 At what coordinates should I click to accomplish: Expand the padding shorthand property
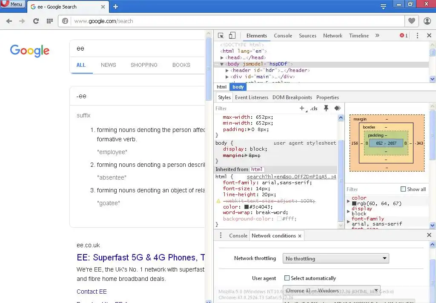[x=249, y=129]
